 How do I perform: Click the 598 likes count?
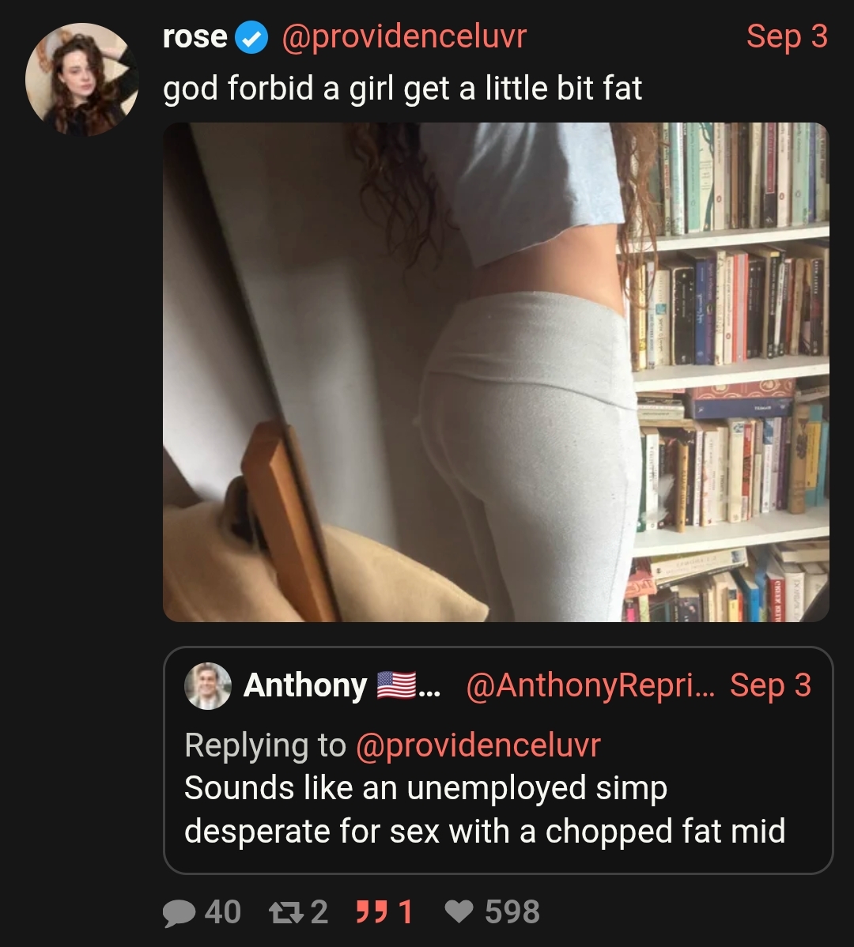tap(512, 912)
